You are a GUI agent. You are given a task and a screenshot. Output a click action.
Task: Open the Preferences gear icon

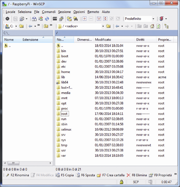pyautogui.click(x=7, y=19)
